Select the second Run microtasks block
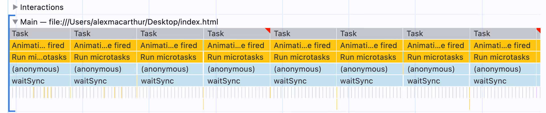Screen dimensions: 546x113 click(104, 57)
